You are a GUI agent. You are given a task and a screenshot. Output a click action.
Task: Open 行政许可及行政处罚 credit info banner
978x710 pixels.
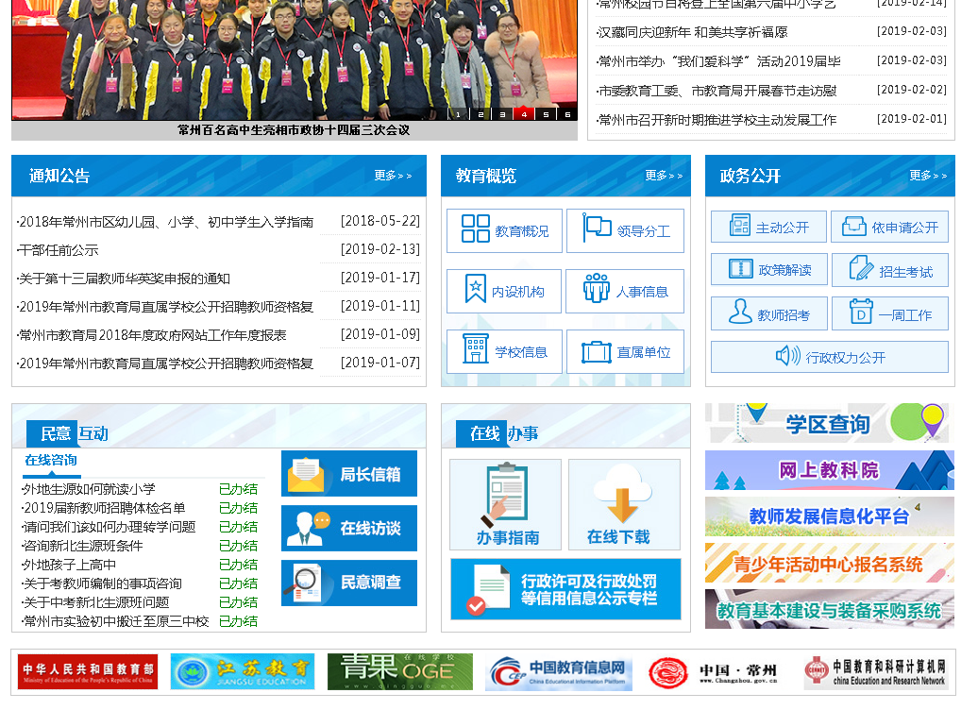click(x=565, y=589)
